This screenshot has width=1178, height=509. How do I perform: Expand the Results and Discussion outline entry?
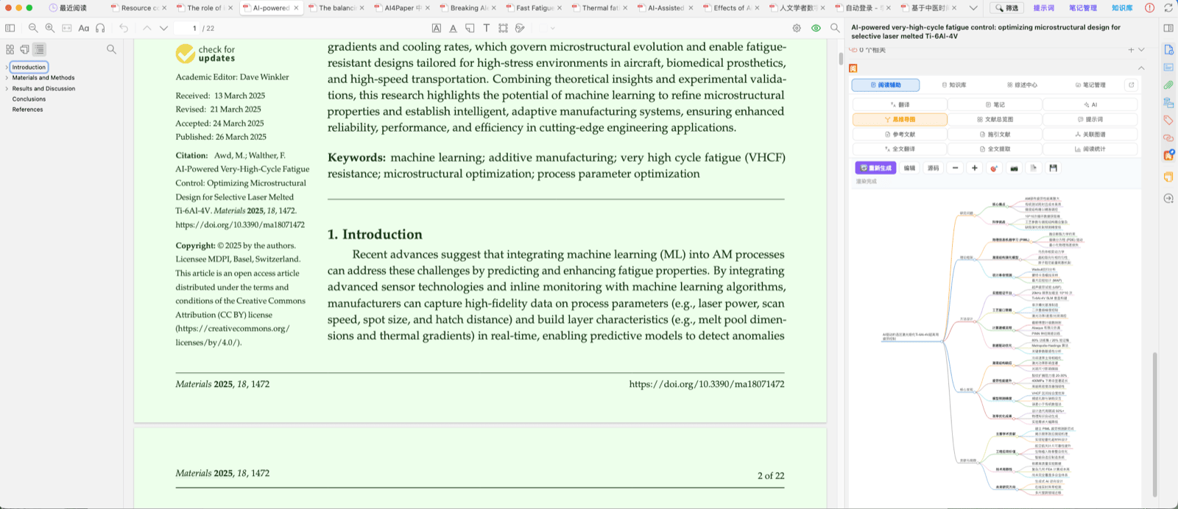[7, 88]
